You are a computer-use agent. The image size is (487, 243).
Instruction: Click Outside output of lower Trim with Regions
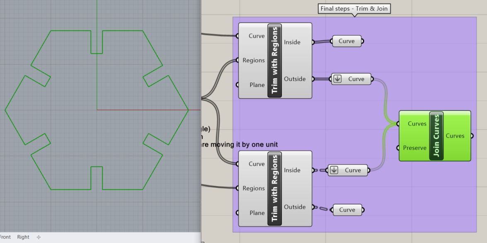294,207
